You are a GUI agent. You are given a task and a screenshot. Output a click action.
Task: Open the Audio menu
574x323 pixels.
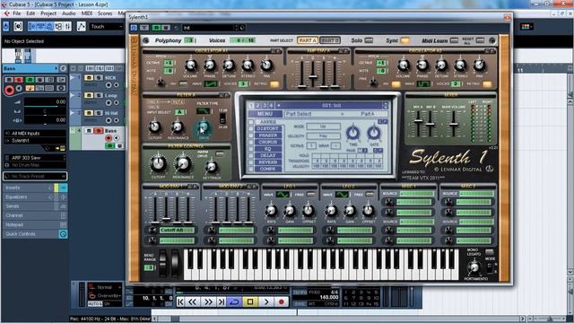68,13
